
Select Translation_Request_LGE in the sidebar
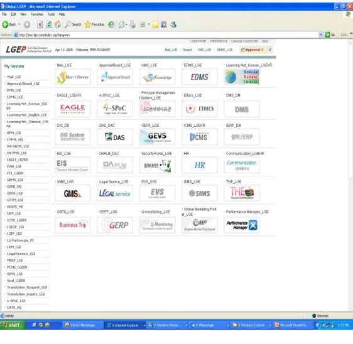coord(27,288)
